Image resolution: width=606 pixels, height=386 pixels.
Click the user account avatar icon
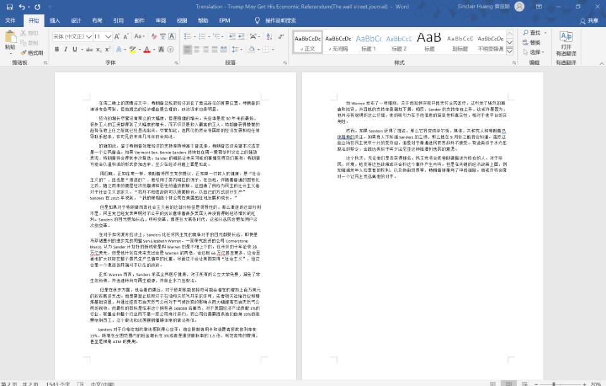tap(520, 6)
